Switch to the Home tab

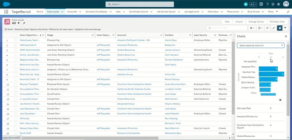[40, 12]
